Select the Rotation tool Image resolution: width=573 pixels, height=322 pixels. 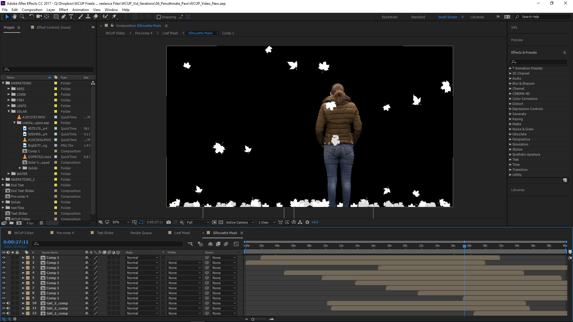click(31, 17)
